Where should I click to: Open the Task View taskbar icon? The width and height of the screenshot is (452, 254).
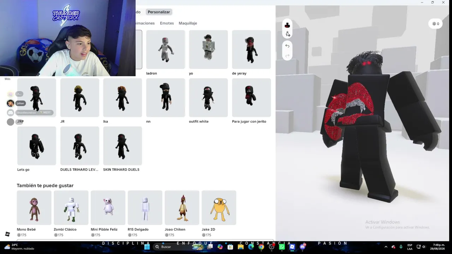(210, 247)
